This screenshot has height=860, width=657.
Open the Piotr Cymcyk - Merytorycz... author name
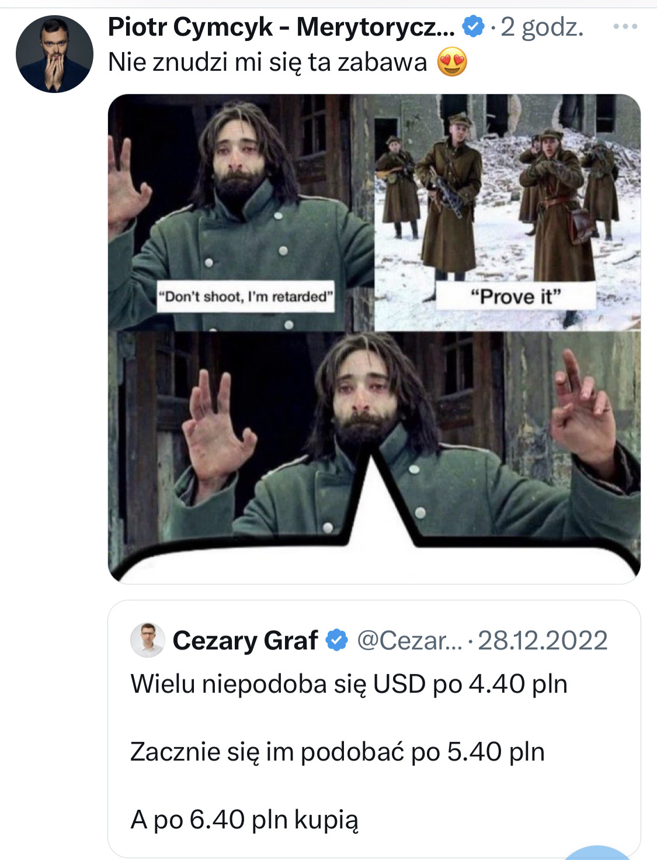pyautogui.click(x=281, y=27)
